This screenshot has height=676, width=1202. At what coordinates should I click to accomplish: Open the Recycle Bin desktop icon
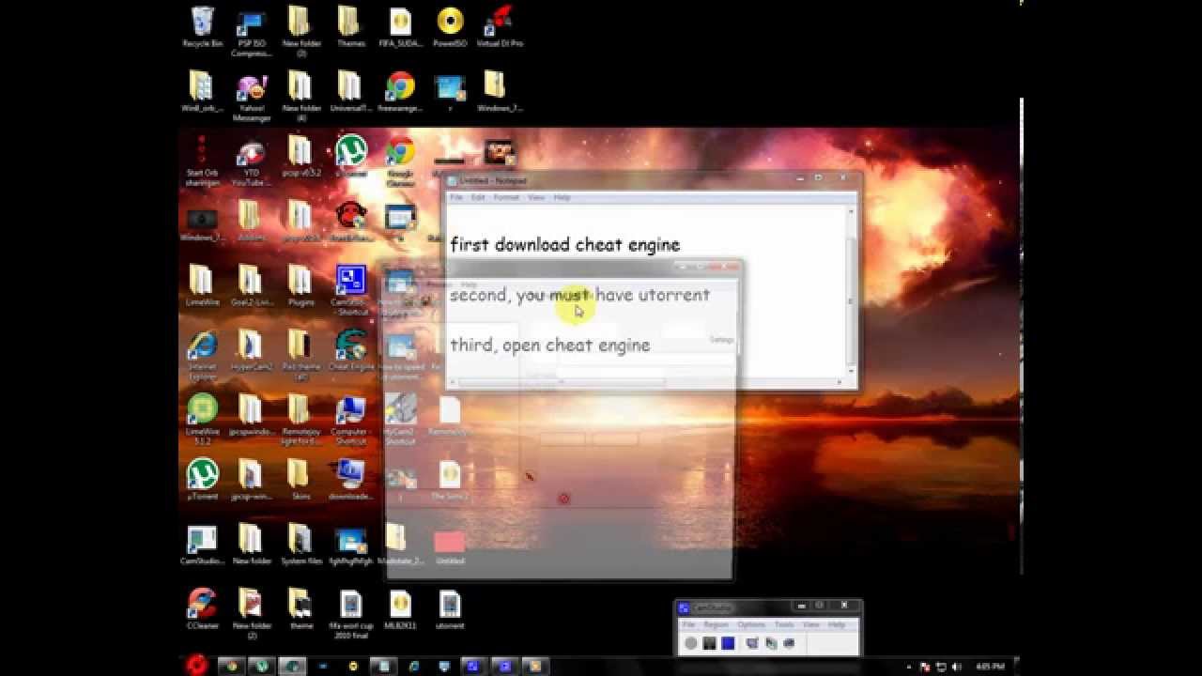click(201, 26)
